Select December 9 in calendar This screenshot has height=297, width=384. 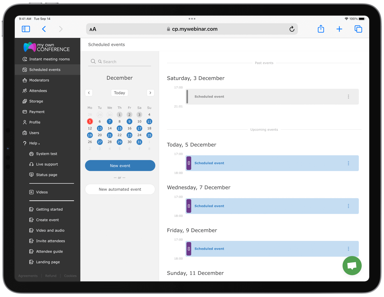(129, 121)
